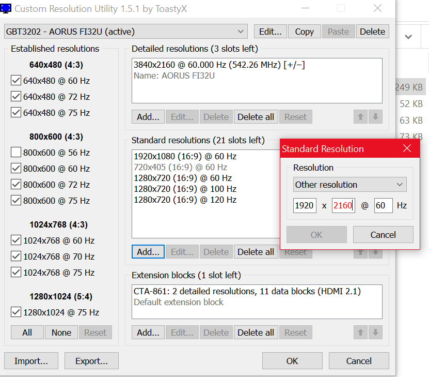The height and width of the screenshot is (377, 429).
Task: Cancel the Standard Resolution dialog
Action: (x=383, y=235)
